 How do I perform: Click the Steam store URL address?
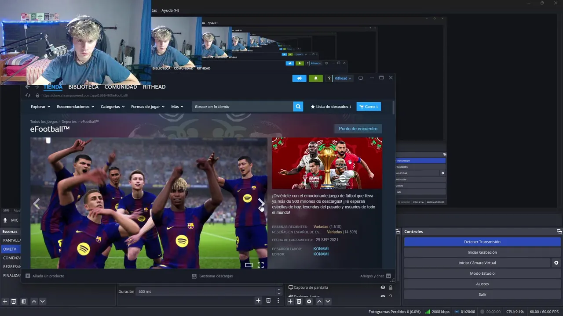(84, 95)
